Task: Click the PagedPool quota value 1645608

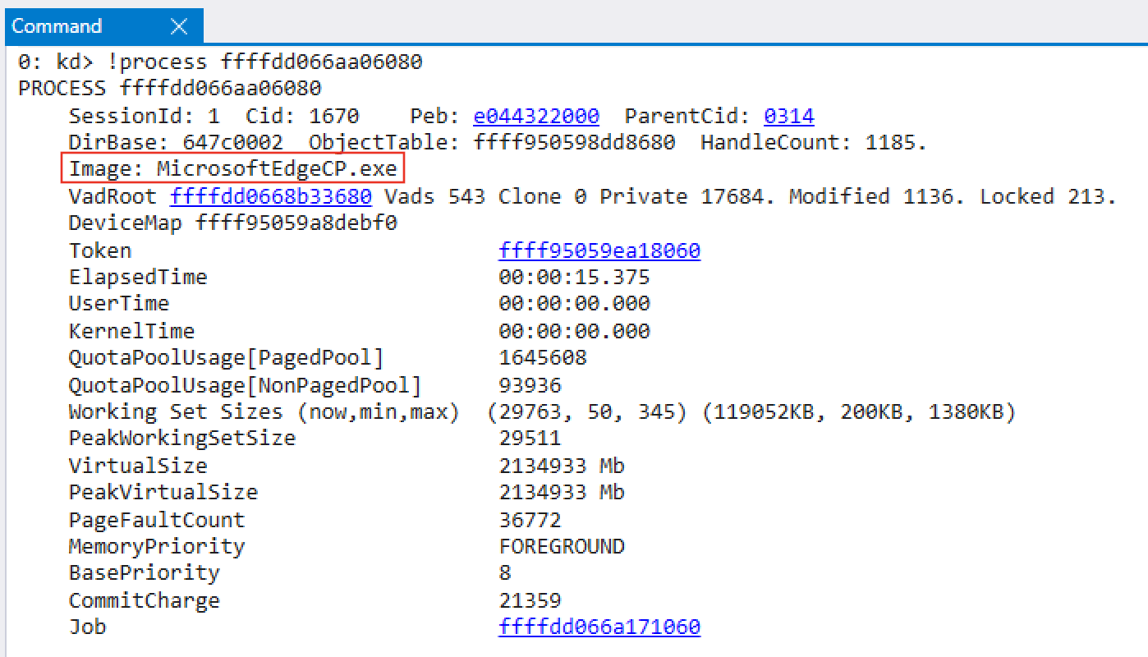Action: [x=543, y=358]
